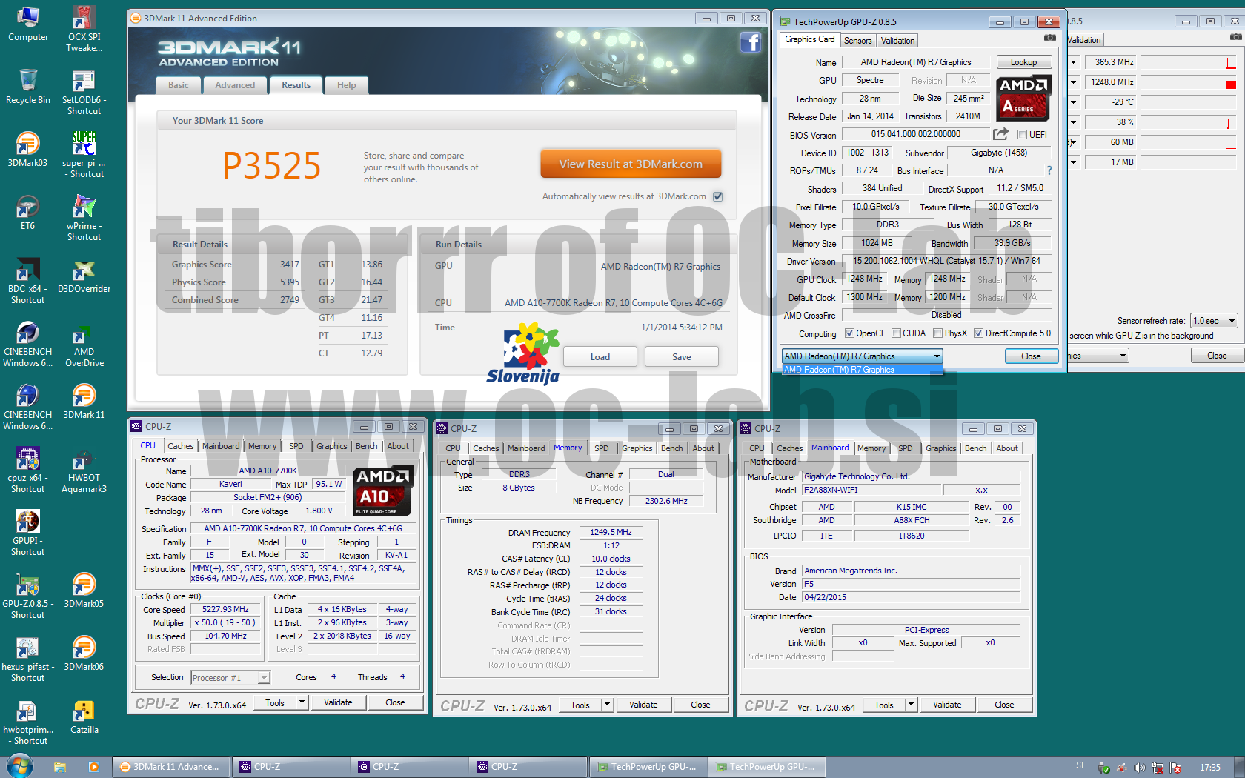Image resolution: width=1245 pixels, height=778 pixels.
Task: Toggle the UEFI checkbox in GPU-Z
Action: 1022,135
